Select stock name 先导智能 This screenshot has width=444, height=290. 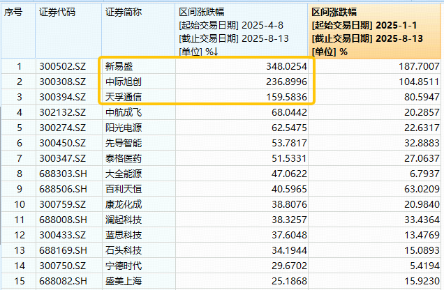point(124,143)
